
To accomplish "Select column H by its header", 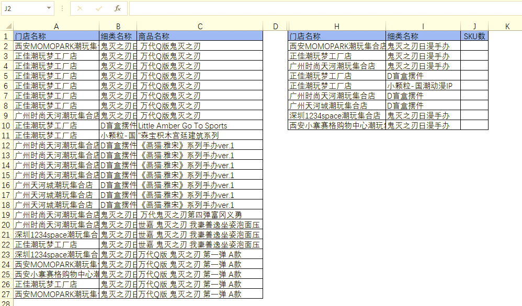I will pos(337,26).
